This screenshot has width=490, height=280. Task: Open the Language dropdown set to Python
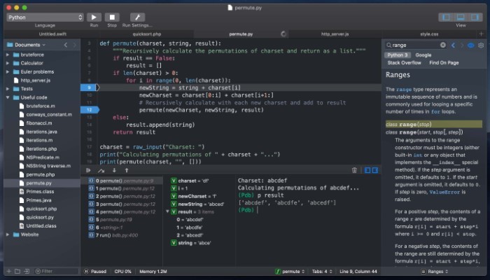coord(45,17)
